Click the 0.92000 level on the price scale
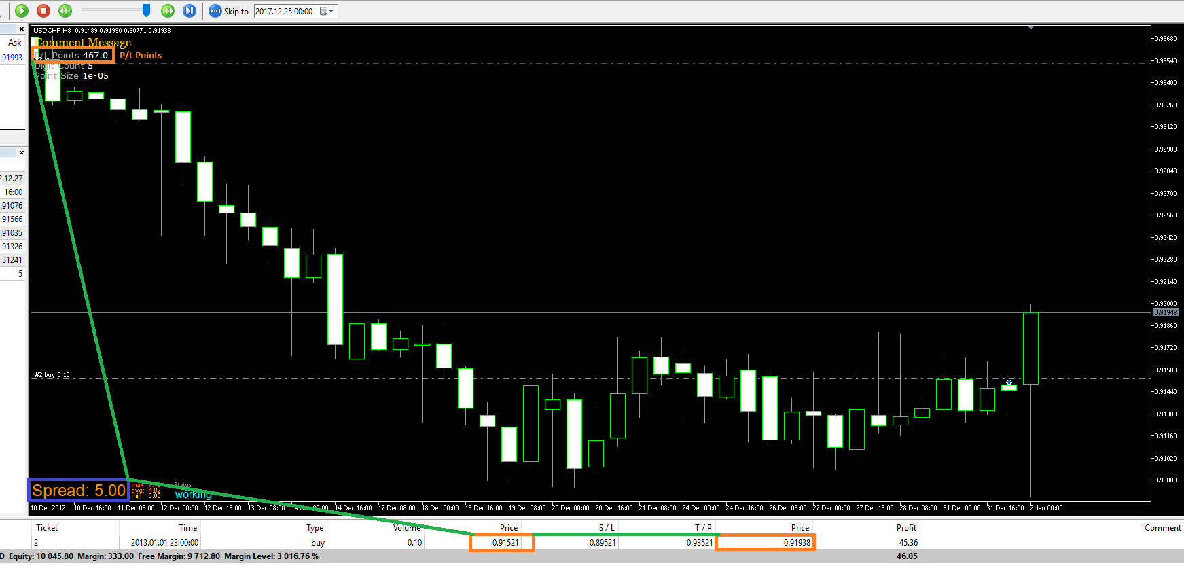This screenshot has width=1184, height=570. [1166, 304]
